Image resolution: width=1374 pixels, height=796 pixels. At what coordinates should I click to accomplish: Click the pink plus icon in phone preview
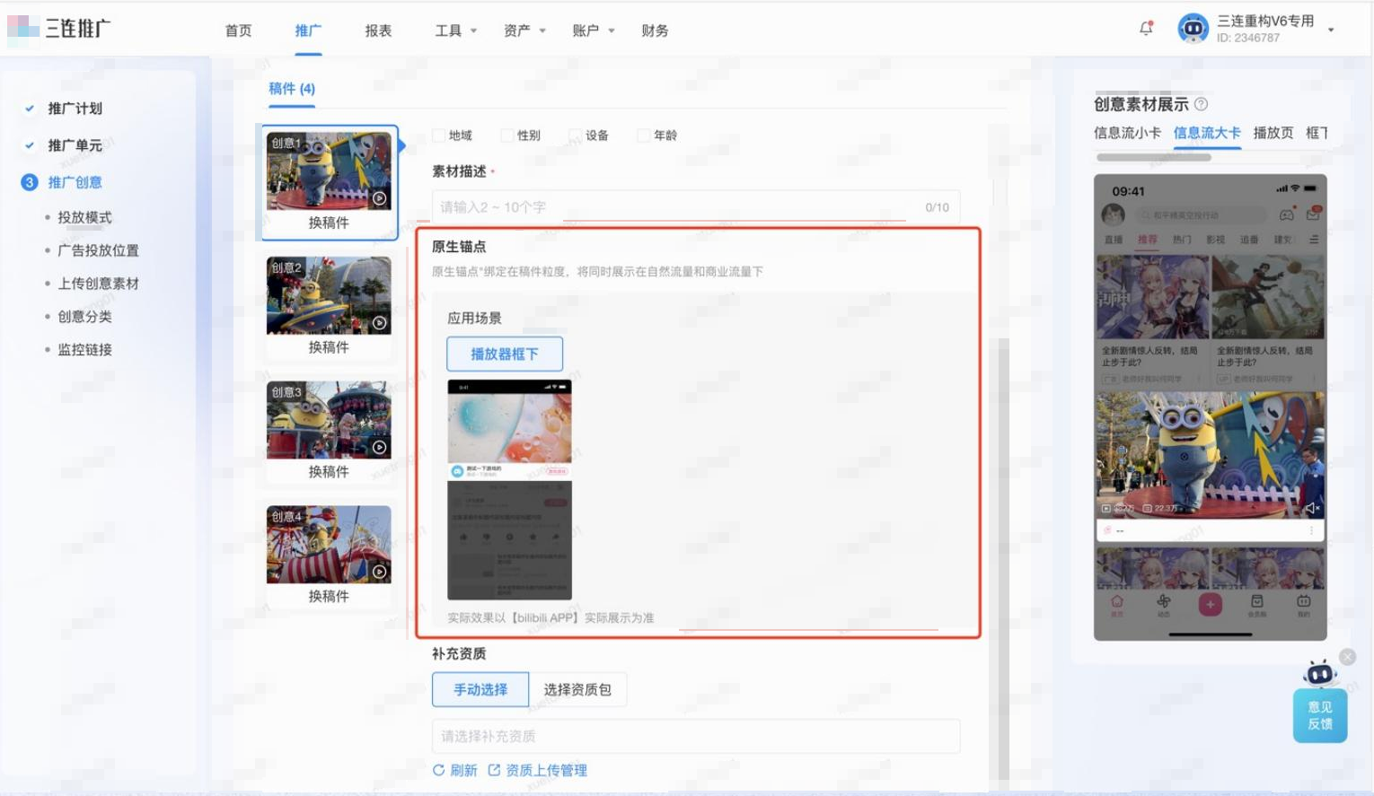coord(1210,604)
